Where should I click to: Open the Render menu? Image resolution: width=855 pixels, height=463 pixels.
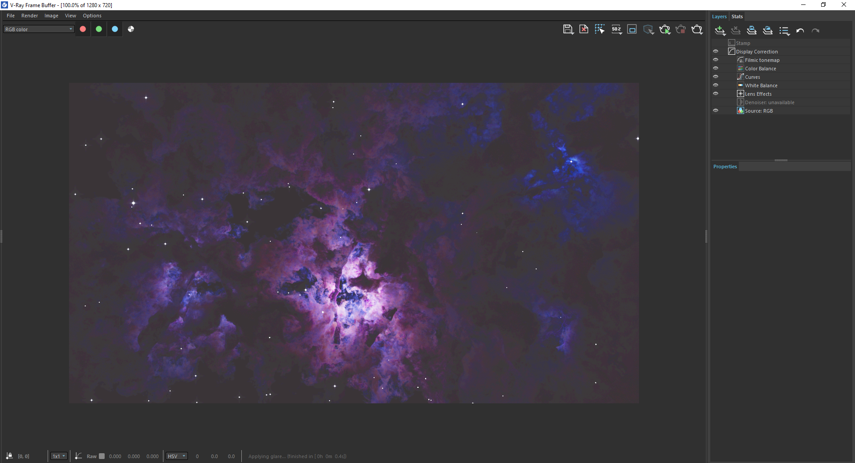30,16
